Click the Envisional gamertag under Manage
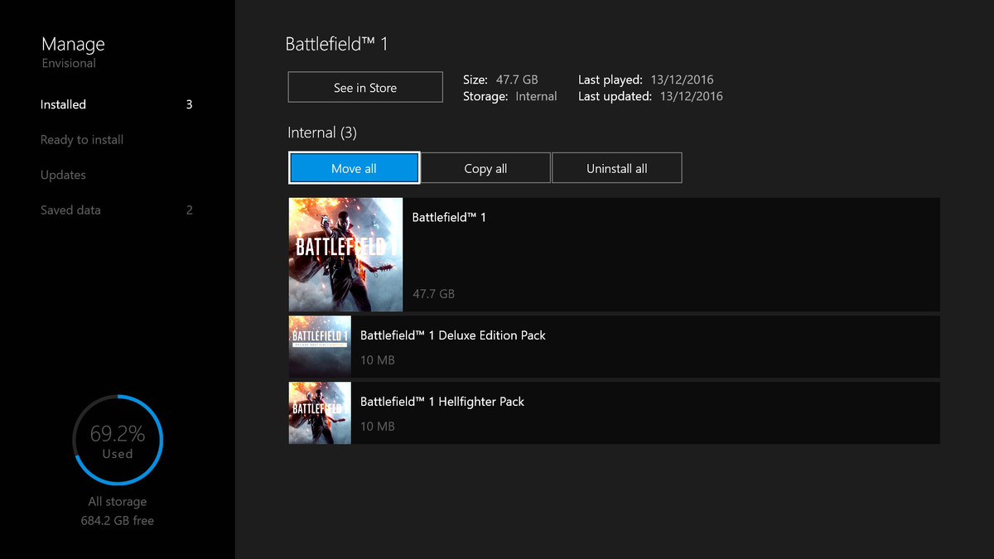 point(69,64)
